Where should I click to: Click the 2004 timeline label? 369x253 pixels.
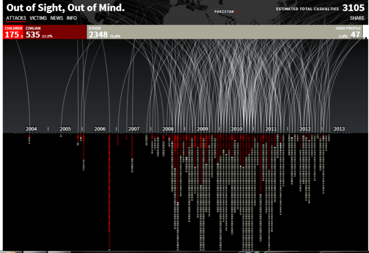pyautogui.click(x=31, y=129)
